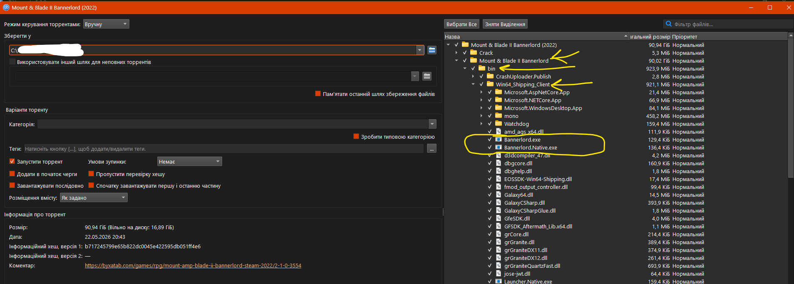Click the Microsoft.NETCore.App folder icon
Screen dimensions: 794x284
pos(499,100)
